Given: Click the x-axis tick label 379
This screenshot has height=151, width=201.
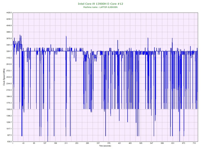Looking at the screenshot, I should pyautogui.click(x=109, y=143).
